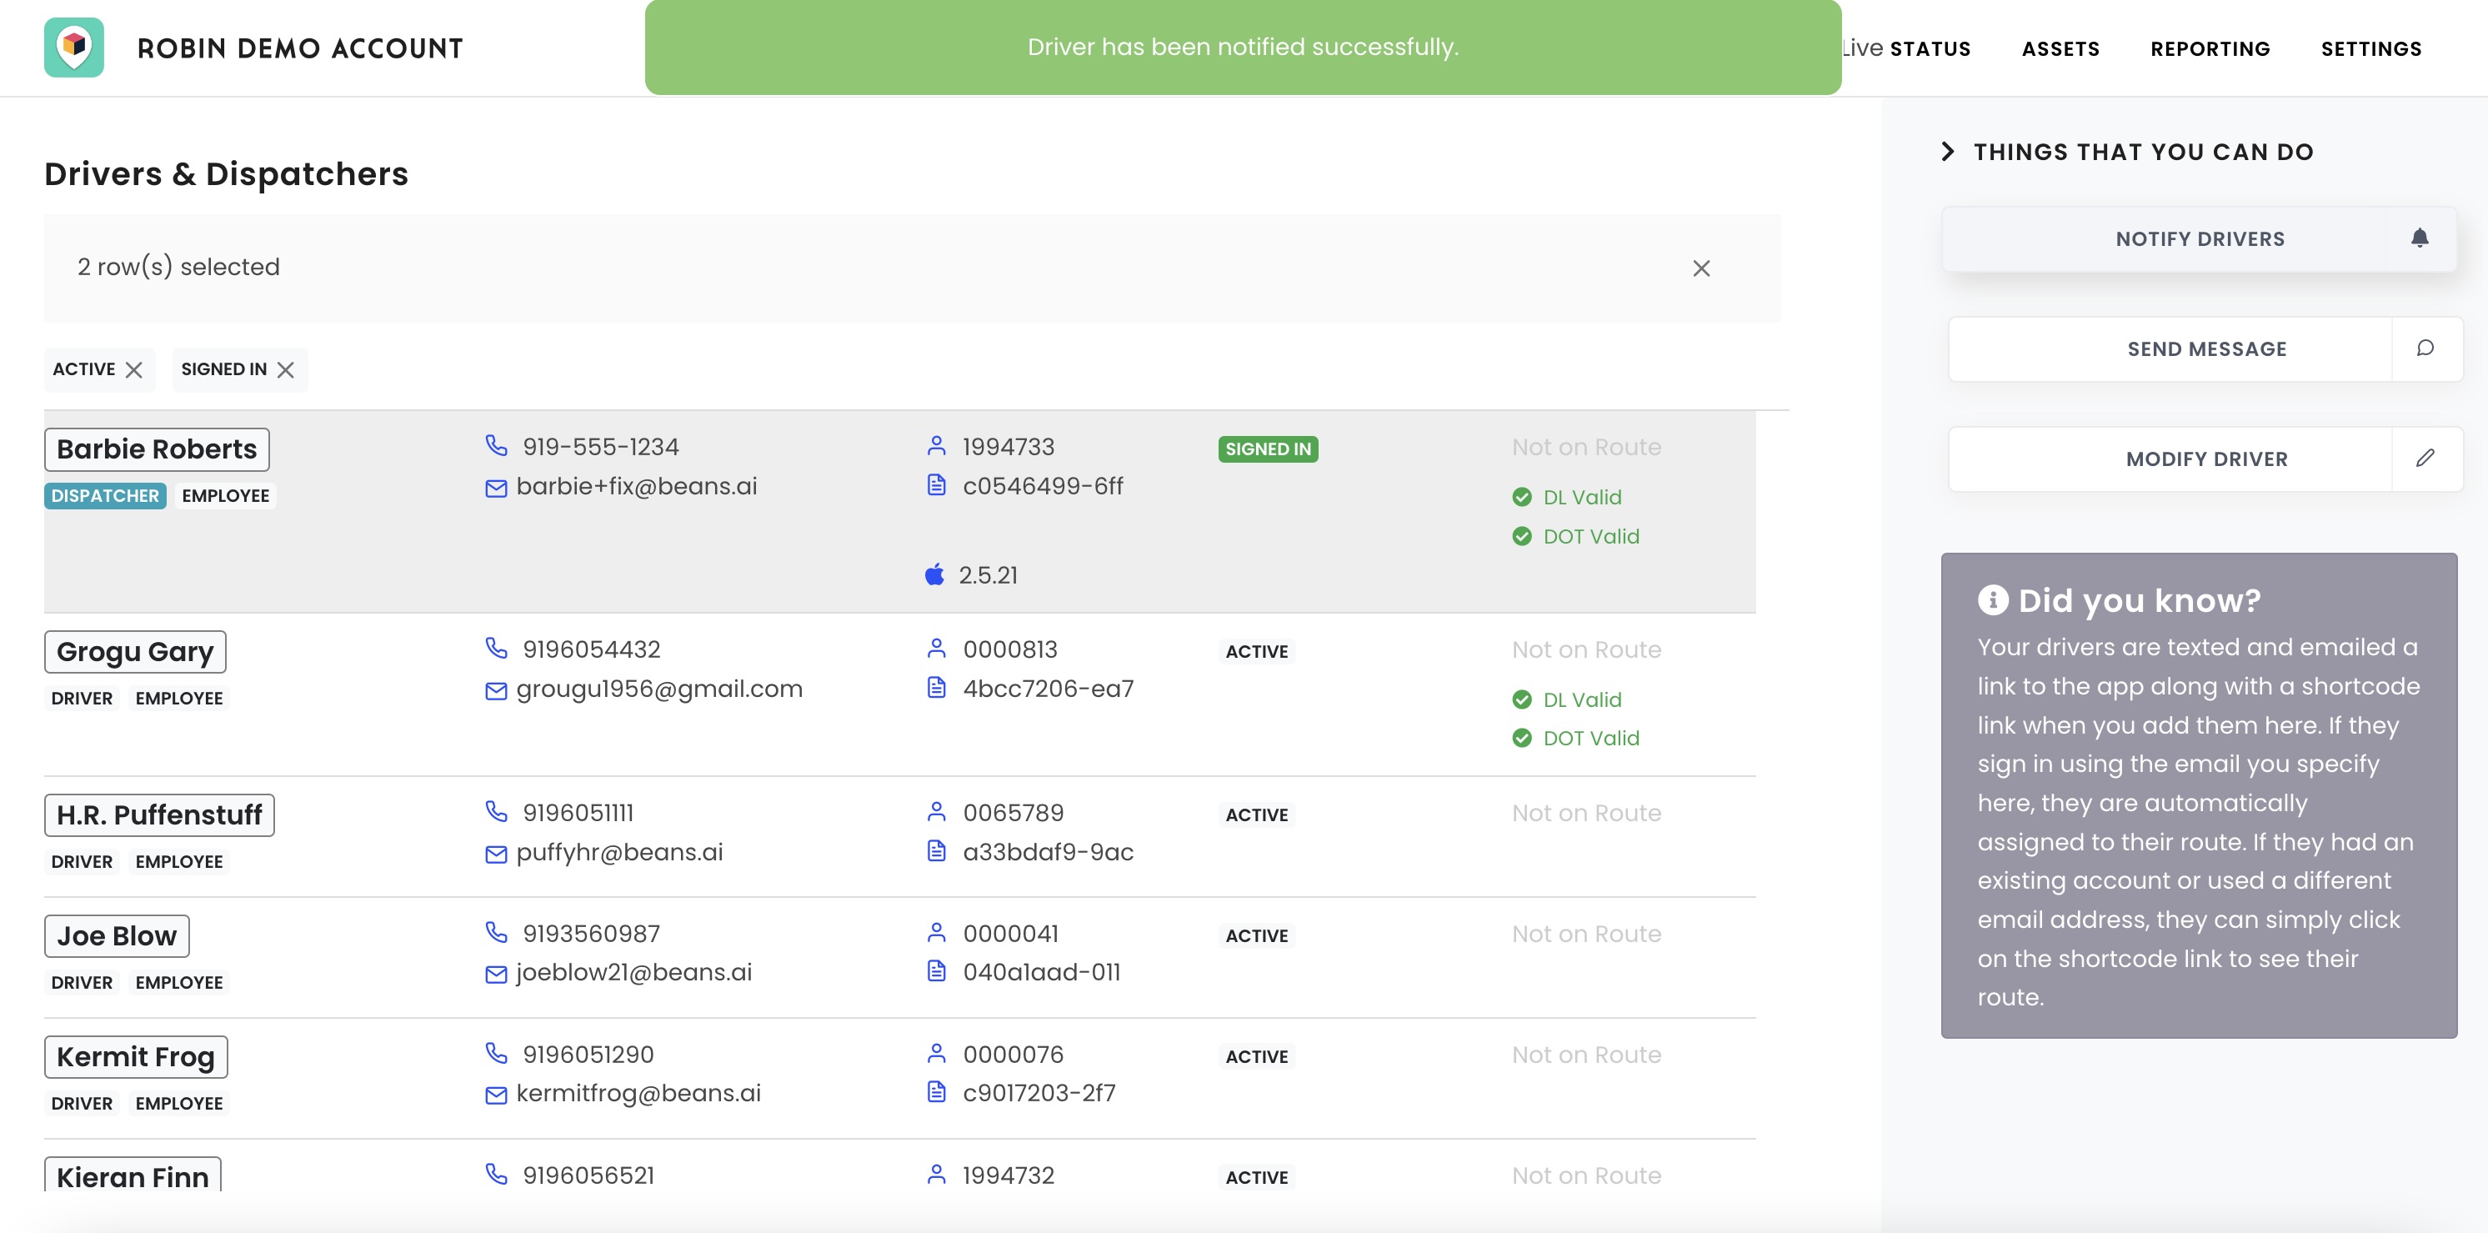Dismiss the driver notified success banner
The image size is (2488, 1233).
[x=1243, y=48]
